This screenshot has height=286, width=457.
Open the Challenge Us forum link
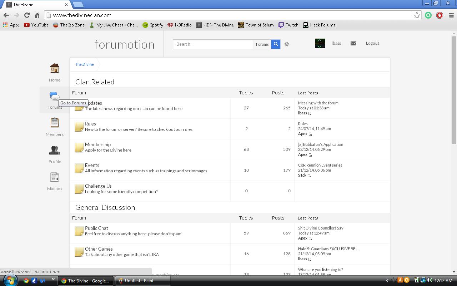[98, 186]
